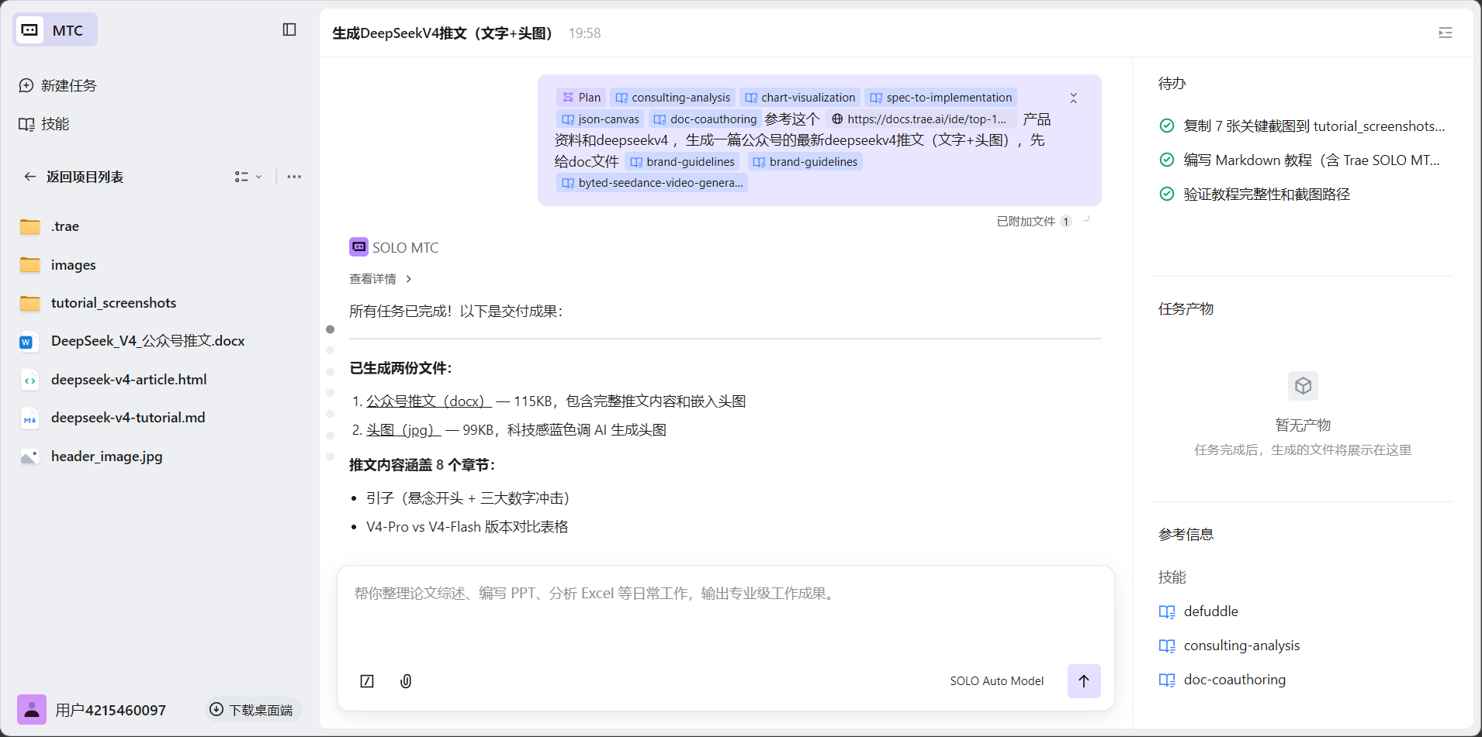Open the list view options dropdown
Image resolution: width=1482 pixels, height=737 pixels.
tap(248, 177)
